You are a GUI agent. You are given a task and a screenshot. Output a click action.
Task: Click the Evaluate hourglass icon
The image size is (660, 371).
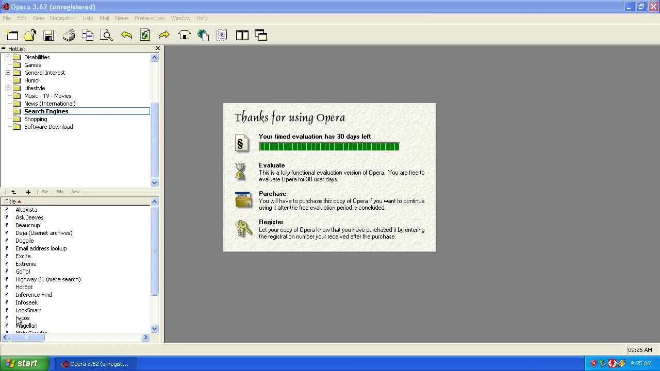[x=240, y=171]
